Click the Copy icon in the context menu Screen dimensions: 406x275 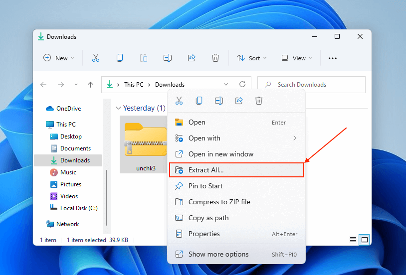coord(199,101)
